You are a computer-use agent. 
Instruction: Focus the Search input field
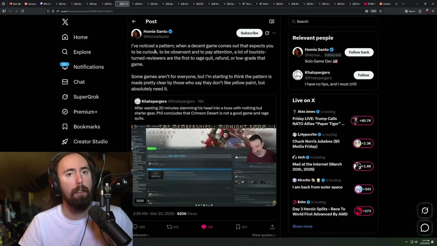click(x=333, y=22)
